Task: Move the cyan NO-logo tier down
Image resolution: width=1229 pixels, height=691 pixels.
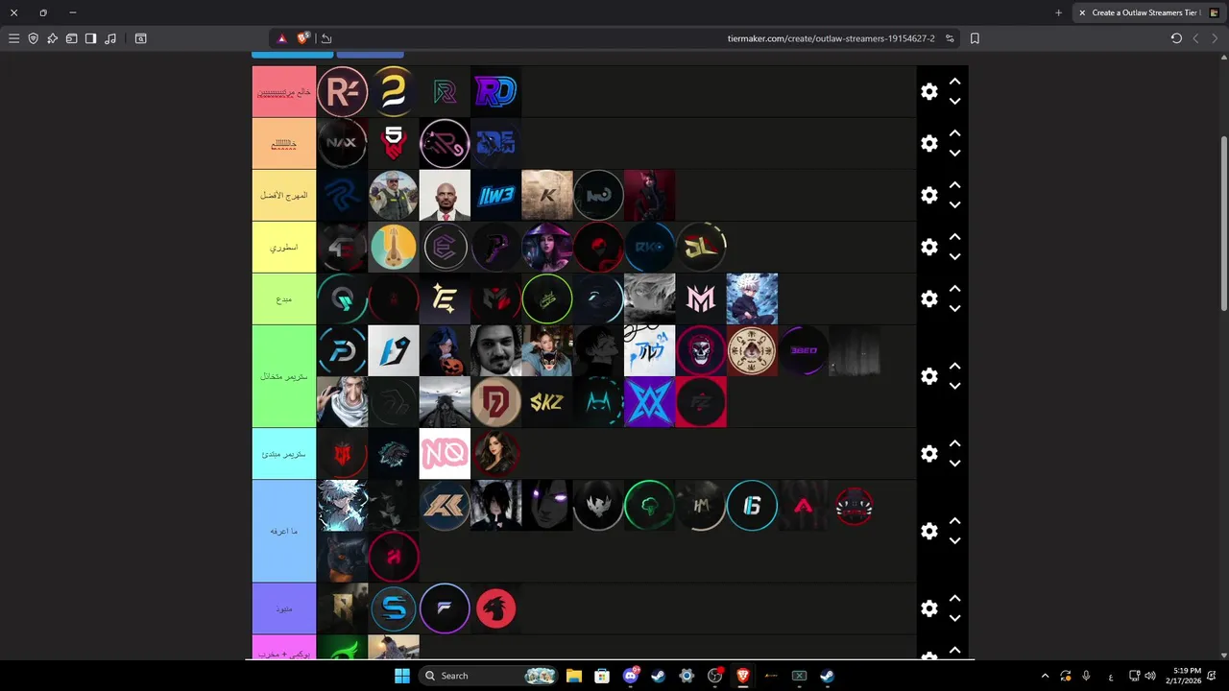Action: click(x=954, y=463)
